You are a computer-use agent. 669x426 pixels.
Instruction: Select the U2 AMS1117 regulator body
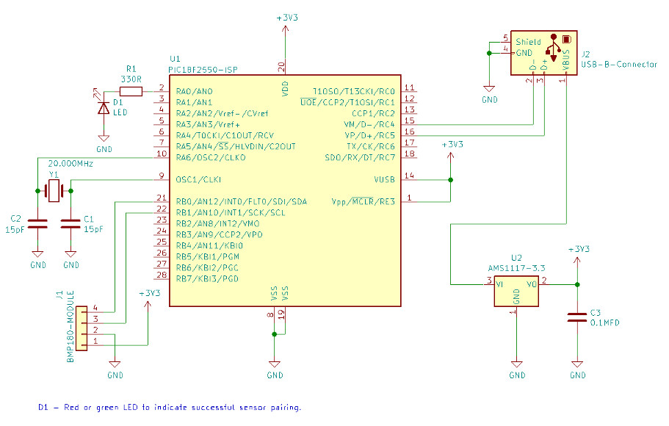517,291
